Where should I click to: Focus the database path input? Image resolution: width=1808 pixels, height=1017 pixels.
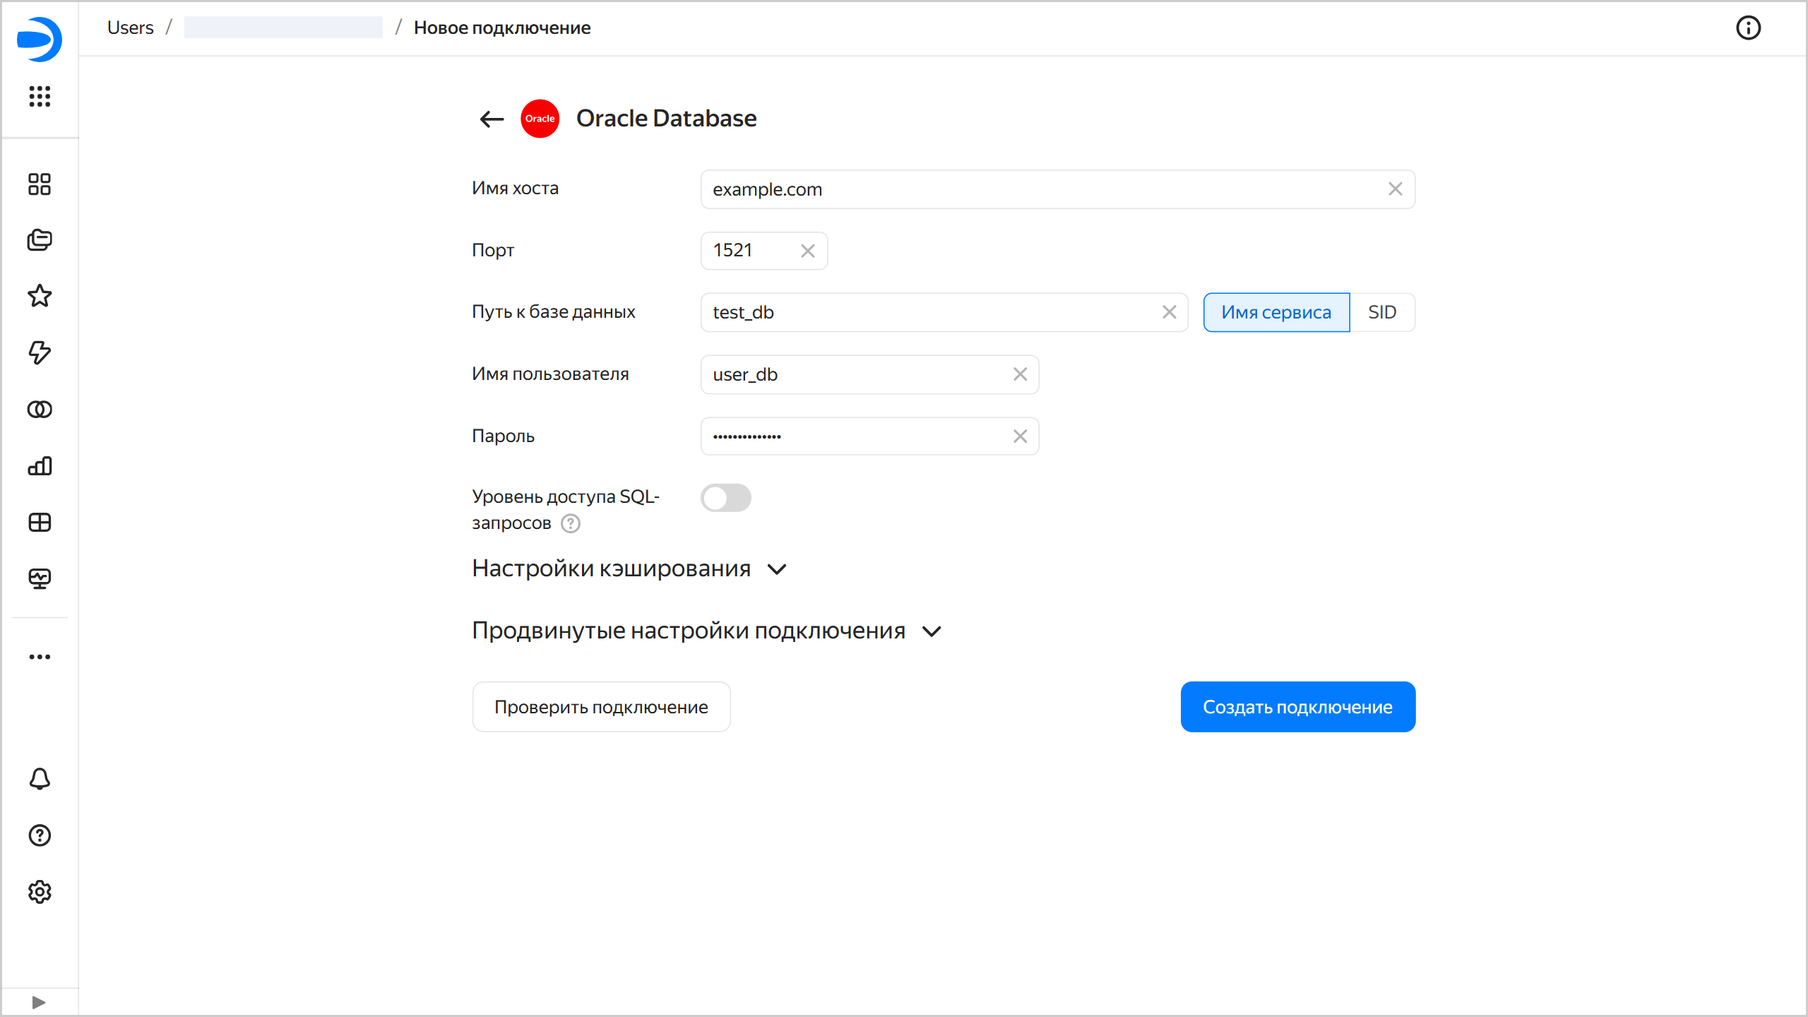[x=945, y=312]
